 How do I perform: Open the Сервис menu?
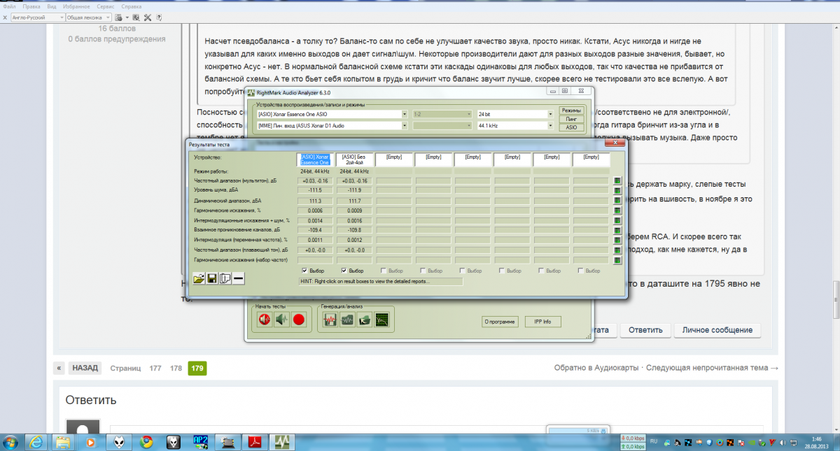106,6
